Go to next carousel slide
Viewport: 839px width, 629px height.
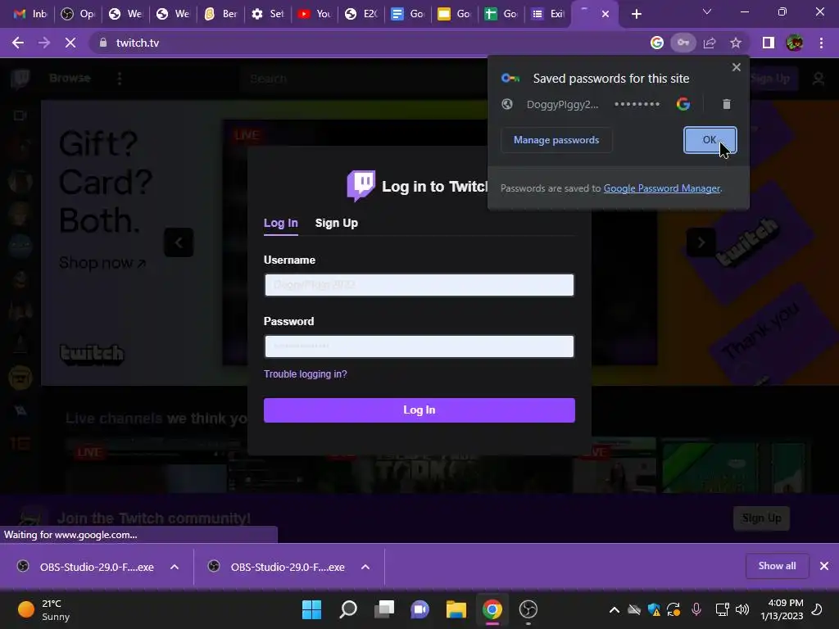701,242
